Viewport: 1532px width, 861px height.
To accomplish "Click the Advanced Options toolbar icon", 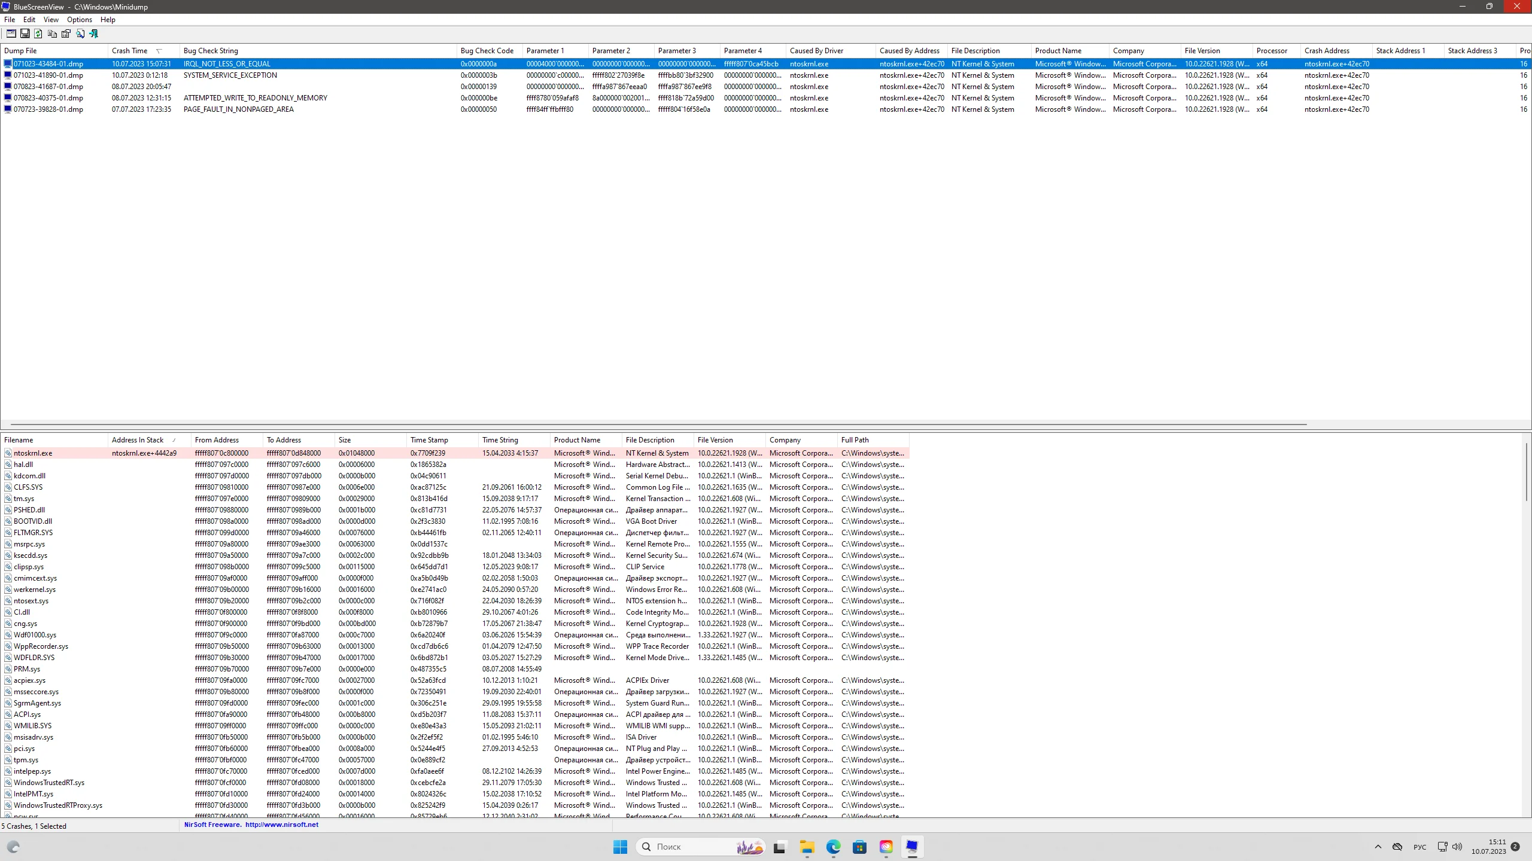I will [11, 34].
